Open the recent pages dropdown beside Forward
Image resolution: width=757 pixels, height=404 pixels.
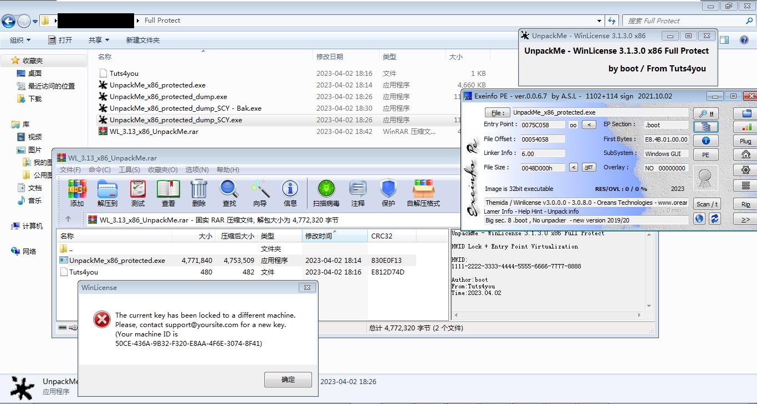(35, 21)
